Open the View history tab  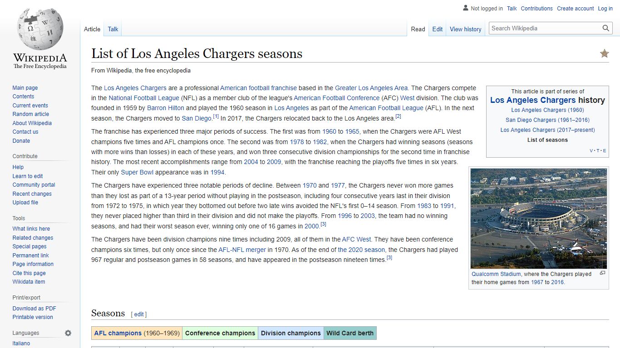pos(465,29)
